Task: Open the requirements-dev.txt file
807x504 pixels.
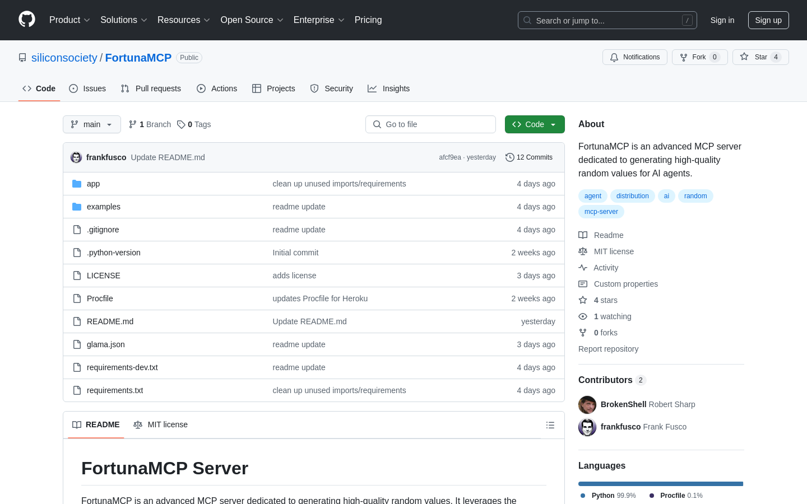Action: (122, 367)
